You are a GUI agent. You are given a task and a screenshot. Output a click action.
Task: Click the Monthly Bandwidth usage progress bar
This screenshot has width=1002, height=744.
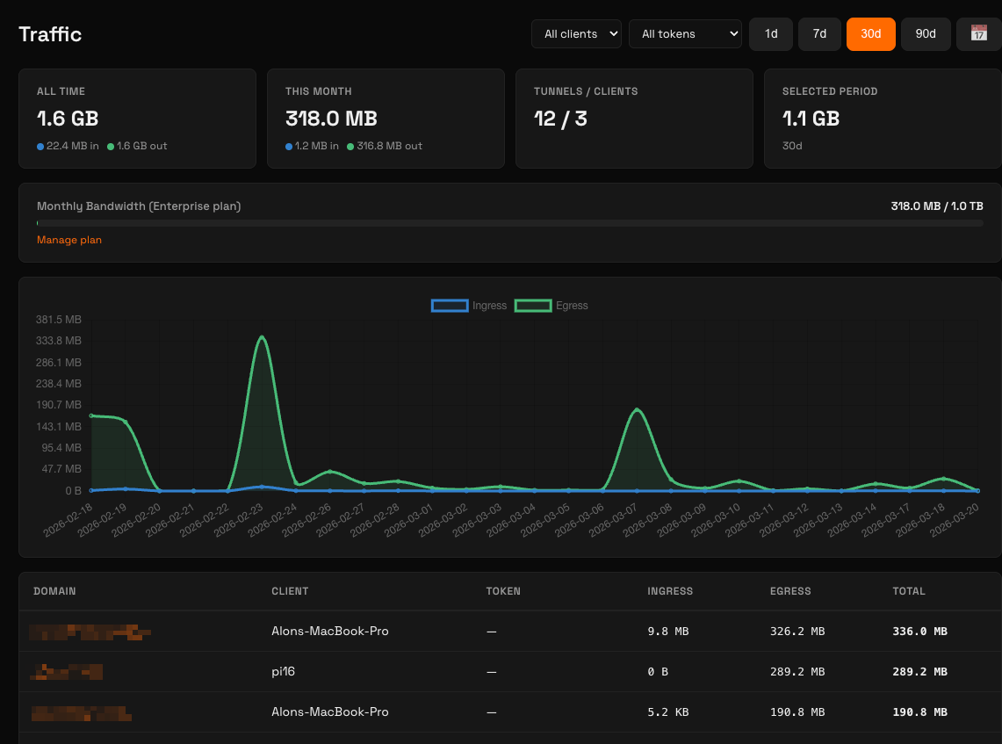click(x=509, y=223)
